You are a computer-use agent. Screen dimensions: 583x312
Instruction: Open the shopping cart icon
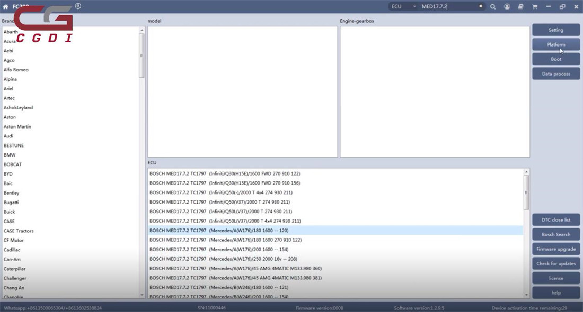click(x=535, y=7)
